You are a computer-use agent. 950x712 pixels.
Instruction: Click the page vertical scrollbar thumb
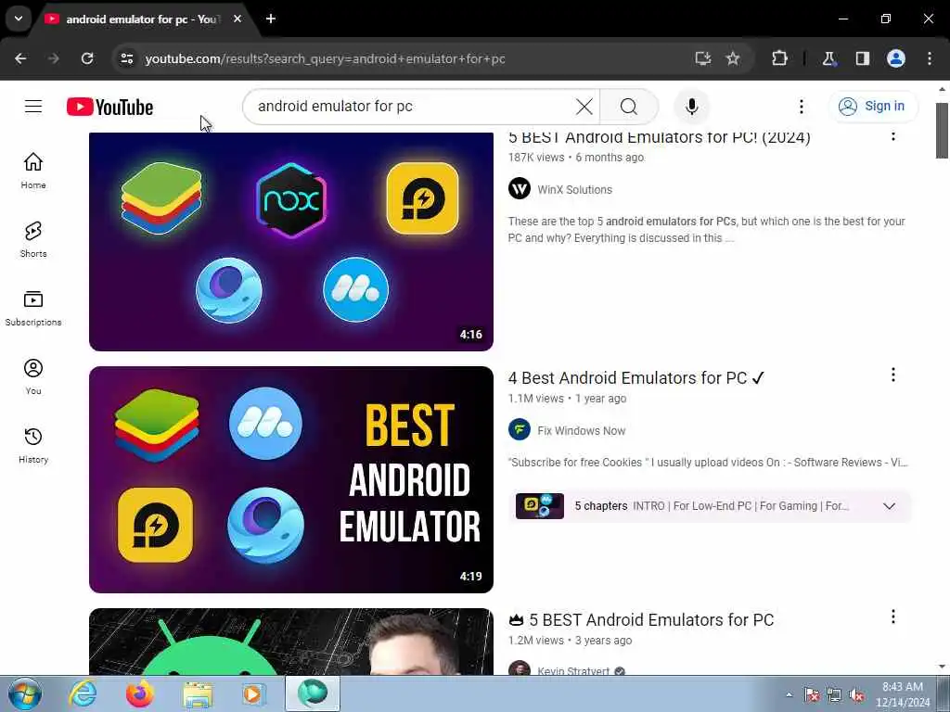tap(942, 130)
